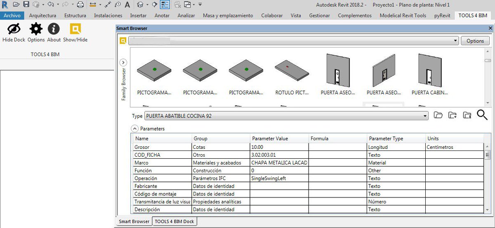
Task: Switch to the Insertar ribbon tab
Action: click(138, 15)
